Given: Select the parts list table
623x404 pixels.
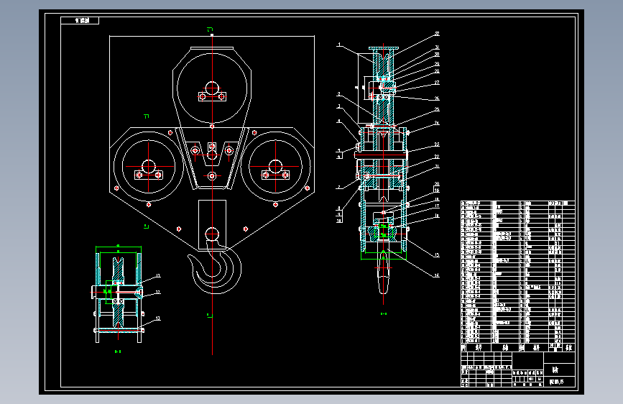Looking at the screenshot, I should (517, 276).
